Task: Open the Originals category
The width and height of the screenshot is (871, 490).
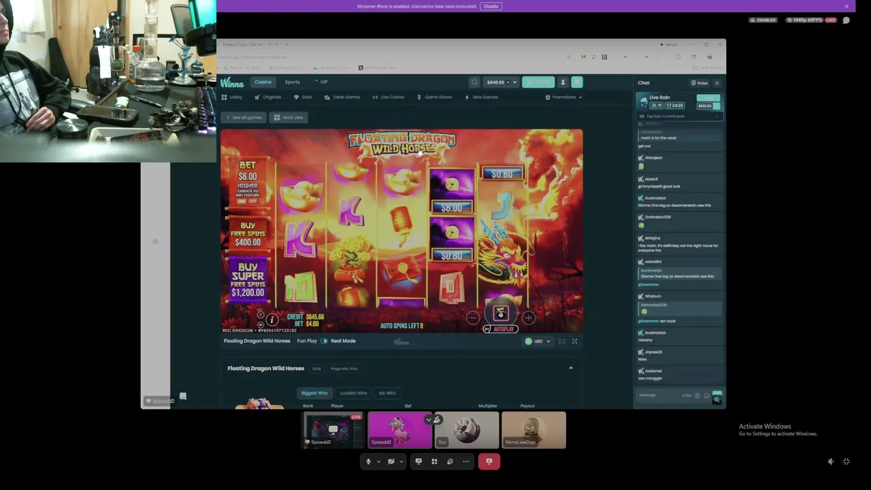Action: 268,97
